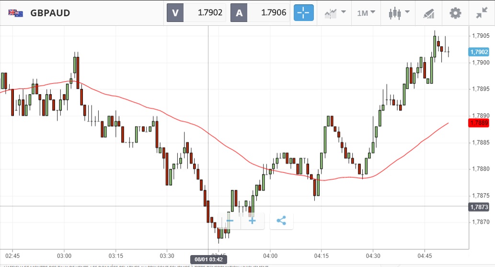The image size is (495, 267).
Task: Click the grey 1,7873 crosshair price label
Action: [x=479, y=207]
